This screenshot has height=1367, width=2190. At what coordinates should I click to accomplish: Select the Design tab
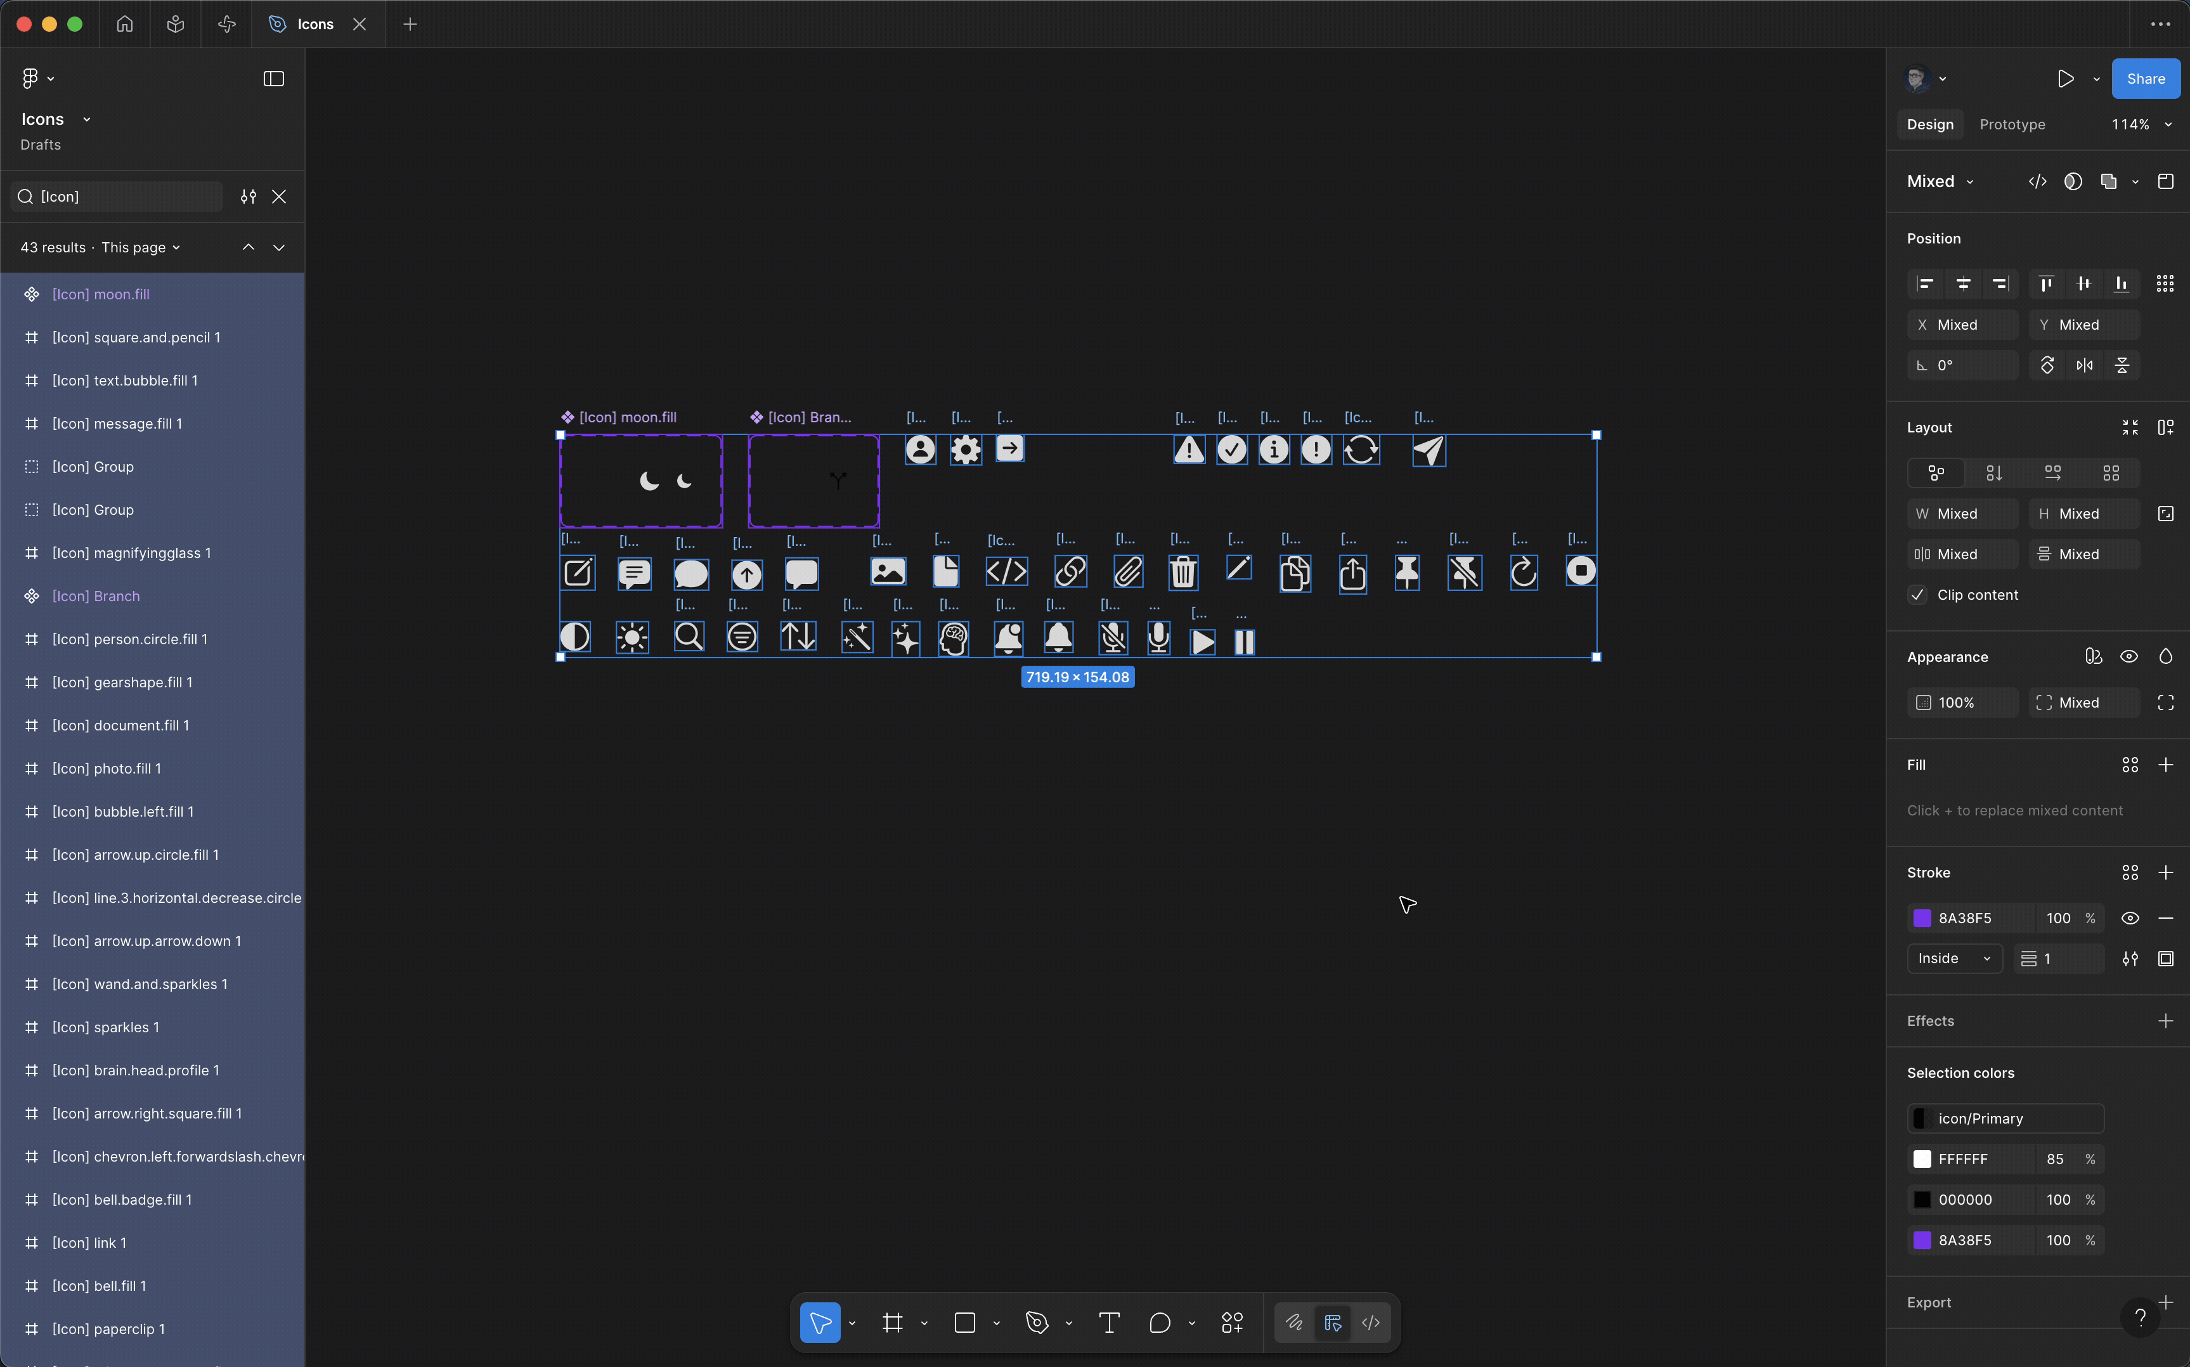coord(1929,125)
